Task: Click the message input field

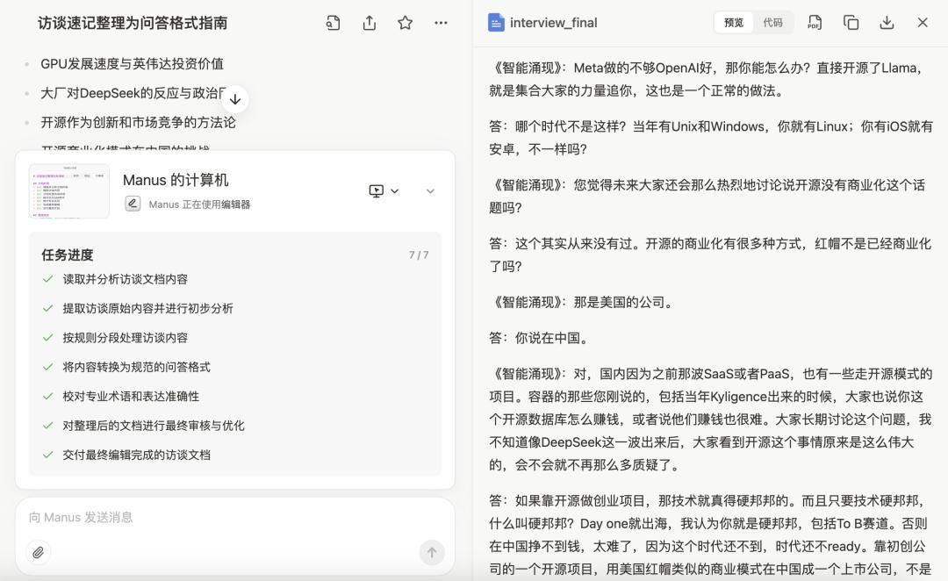Action: point(234,518)
